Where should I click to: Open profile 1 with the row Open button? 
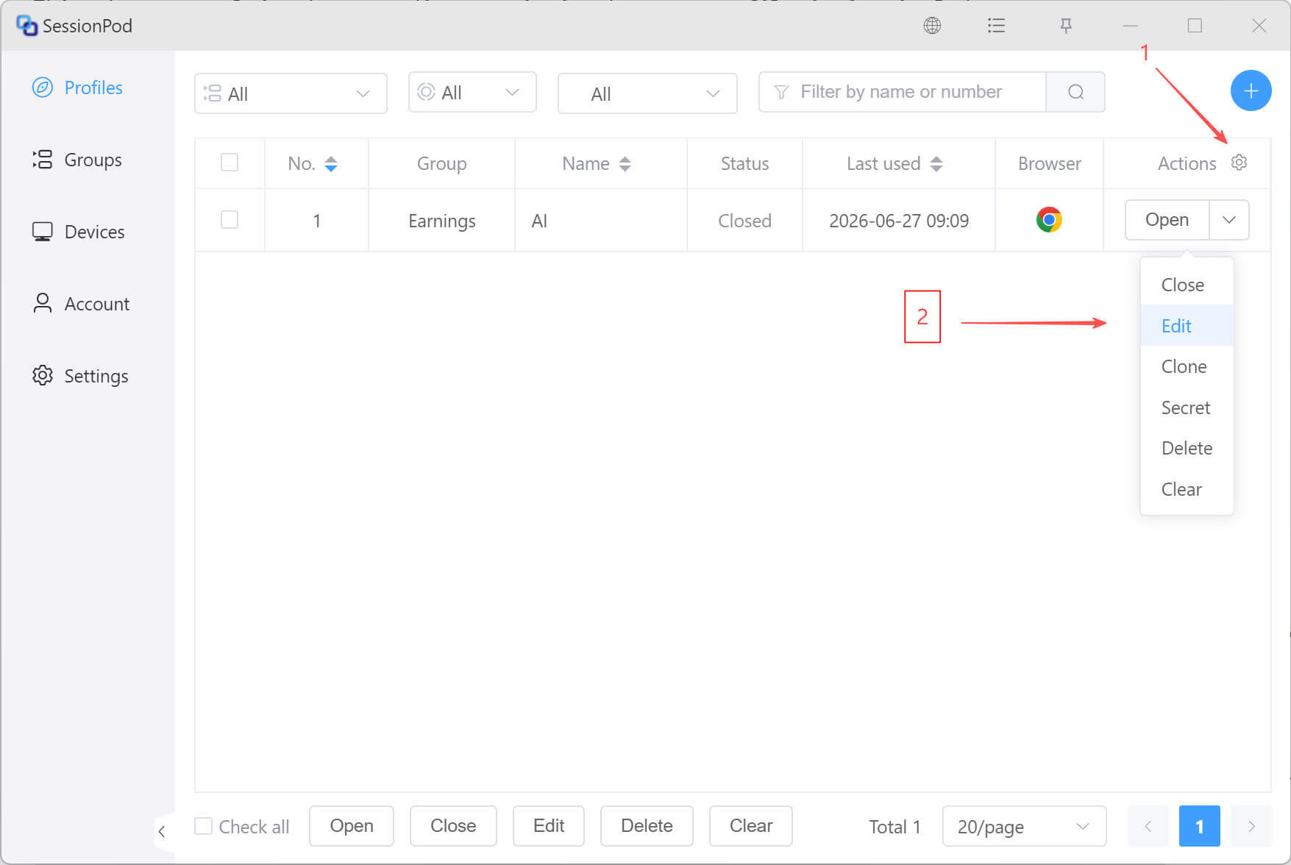(x=1167, y=220)
